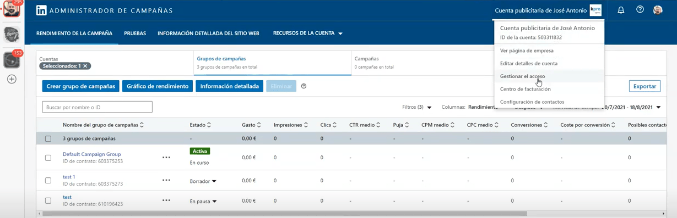The image size is (677, 218).
Task: Open three-dot menu for test row
Action: (x=166, y=200)
